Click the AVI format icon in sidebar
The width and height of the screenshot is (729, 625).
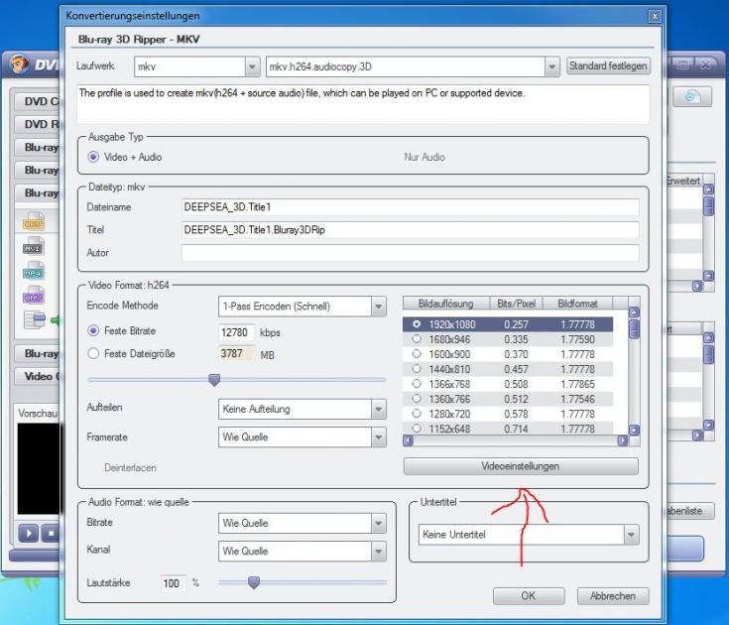[33, 246]
